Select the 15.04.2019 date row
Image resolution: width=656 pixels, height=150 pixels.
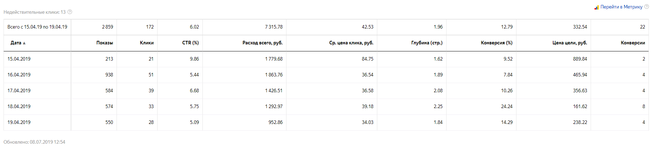19,59
